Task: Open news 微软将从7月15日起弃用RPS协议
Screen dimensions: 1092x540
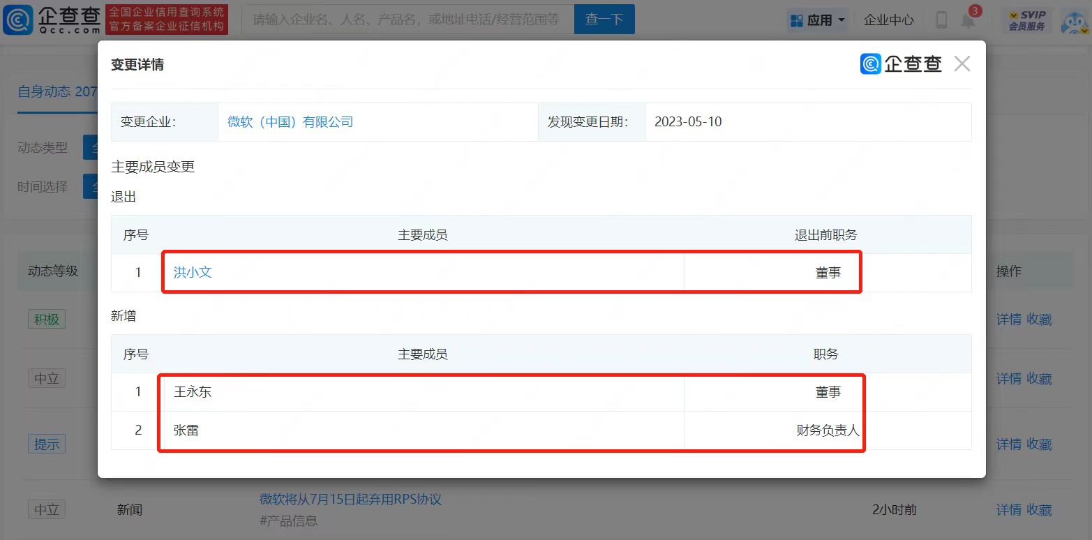Action: [x=351, y=500]
